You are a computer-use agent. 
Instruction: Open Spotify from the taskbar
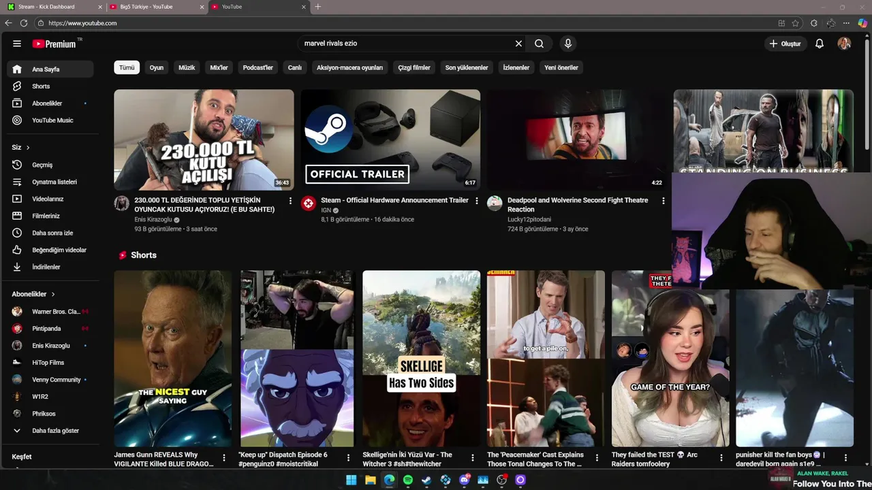[x=407, y=480]
